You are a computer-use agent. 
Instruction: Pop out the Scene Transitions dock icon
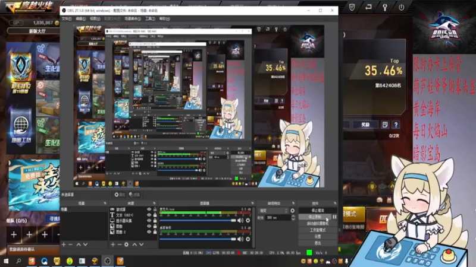[x=293, y=203]
